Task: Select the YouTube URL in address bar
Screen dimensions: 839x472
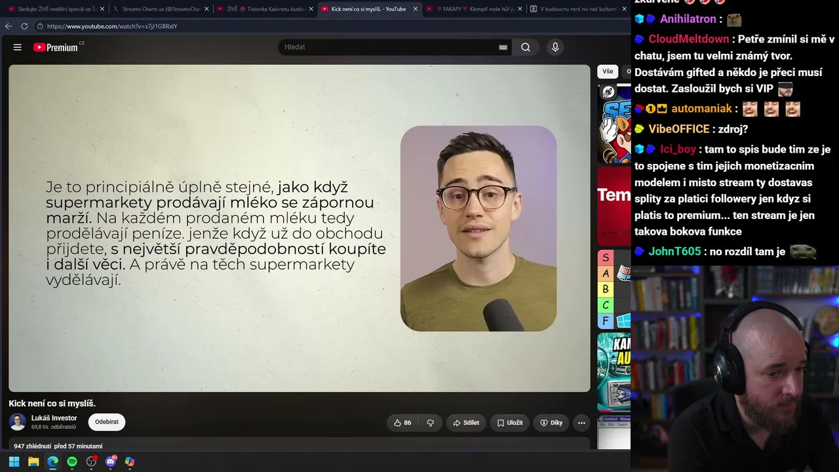Action: click(x=112, y=26)
